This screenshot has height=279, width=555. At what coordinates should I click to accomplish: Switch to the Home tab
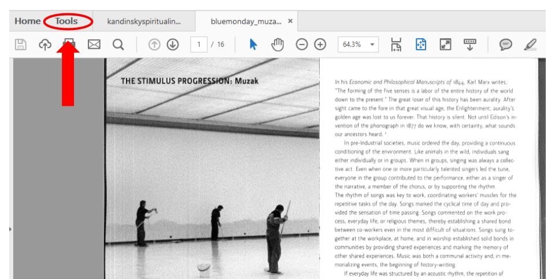tap(28, 21)
